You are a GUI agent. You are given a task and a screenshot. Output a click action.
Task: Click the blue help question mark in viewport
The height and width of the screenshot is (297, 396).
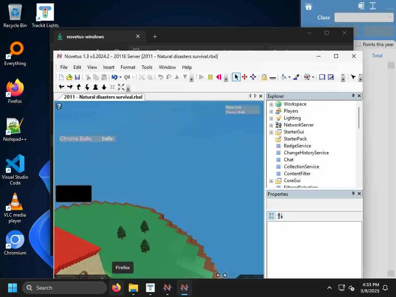click(59, 106)
